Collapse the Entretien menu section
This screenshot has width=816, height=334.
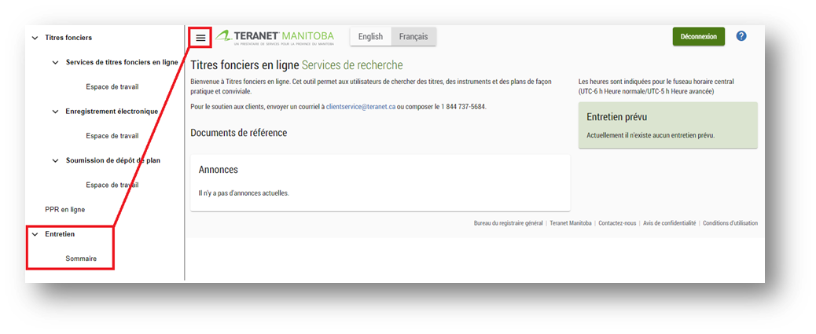35,234
